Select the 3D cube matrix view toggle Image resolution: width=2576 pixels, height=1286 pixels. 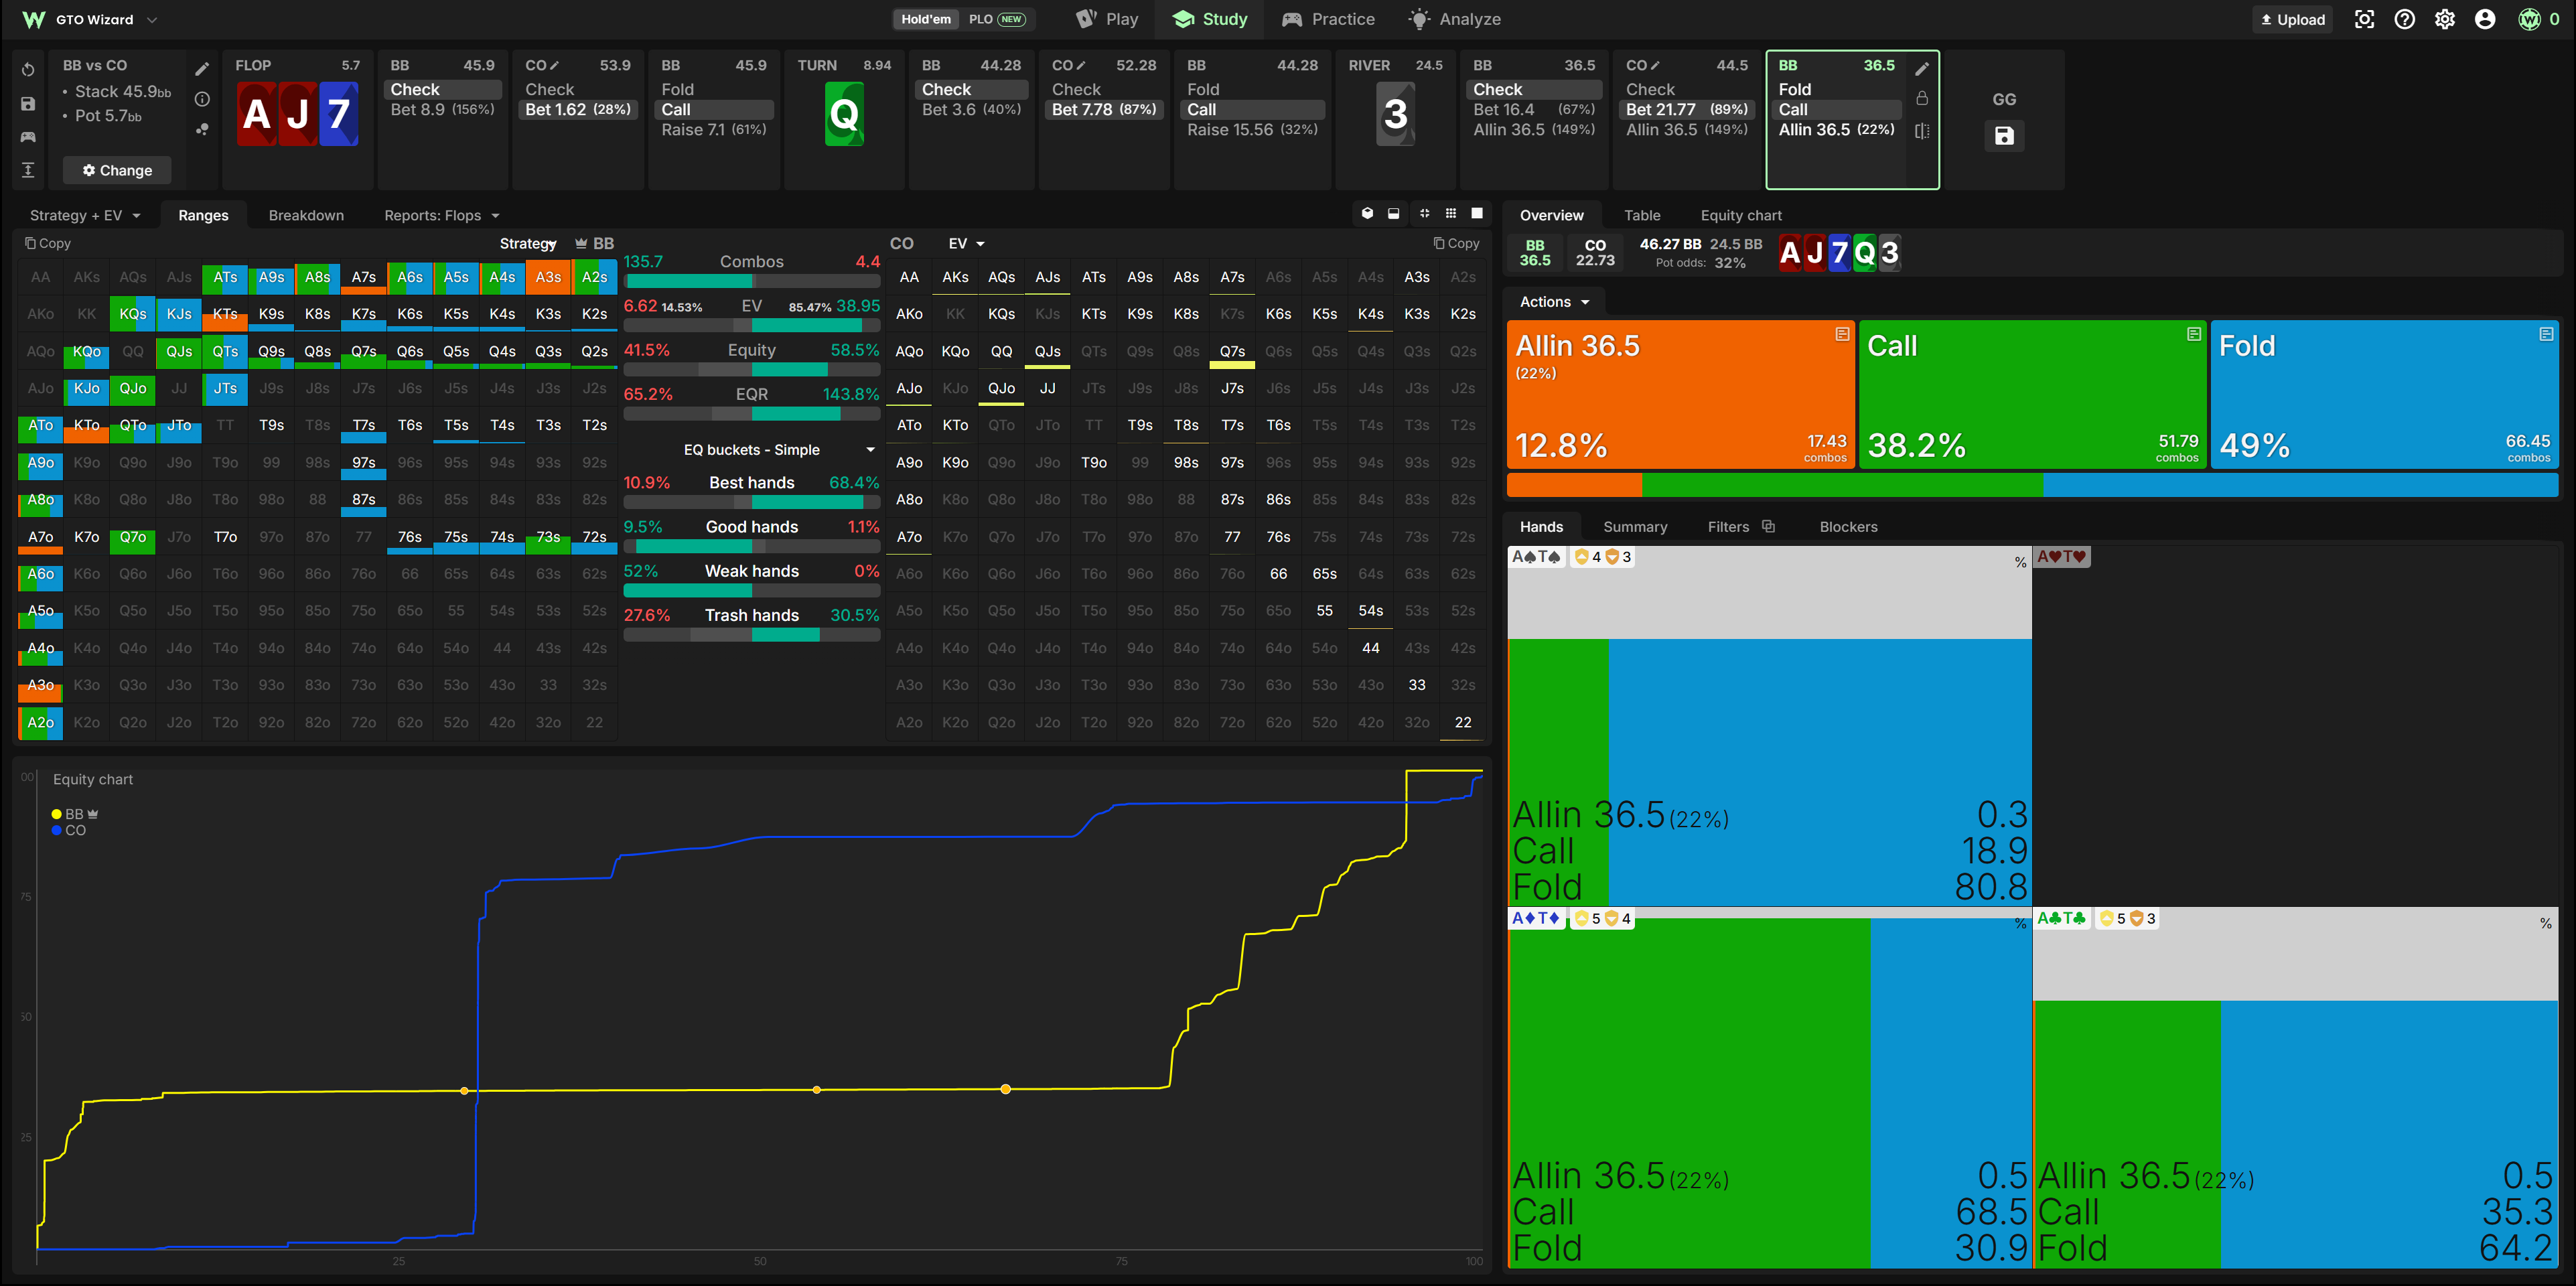pyautogui.click(x=1367, y=213)
